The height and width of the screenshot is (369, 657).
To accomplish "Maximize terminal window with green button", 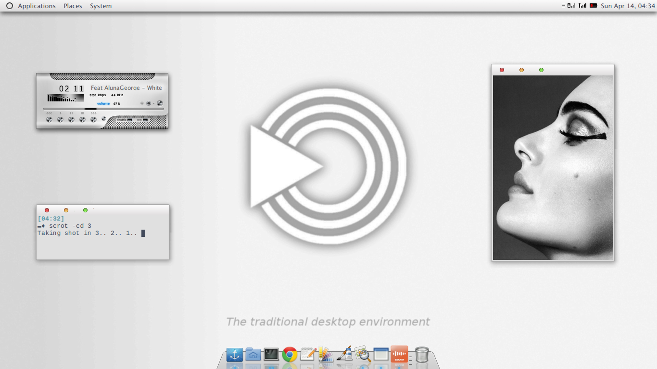I will point(85,210).
